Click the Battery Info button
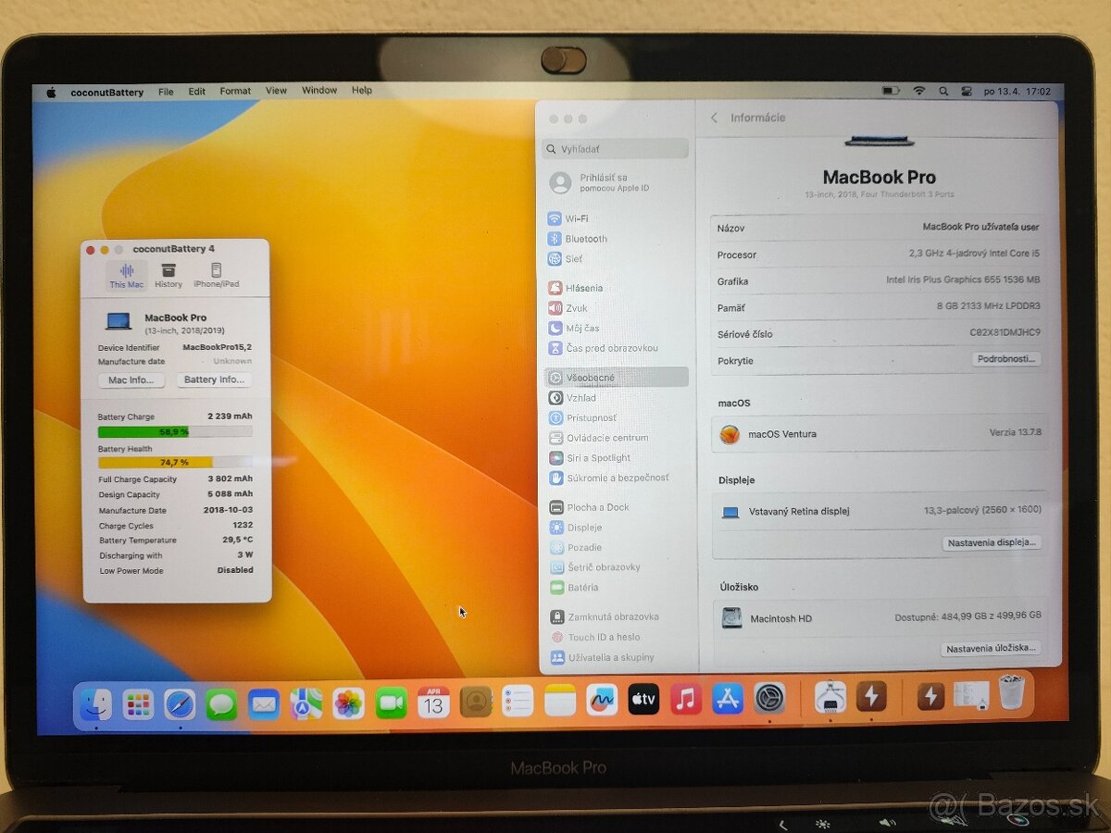 [x=214, y=379]
